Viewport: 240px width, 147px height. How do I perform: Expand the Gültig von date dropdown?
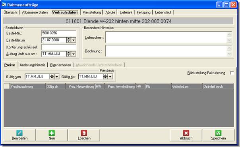(57, 77)
